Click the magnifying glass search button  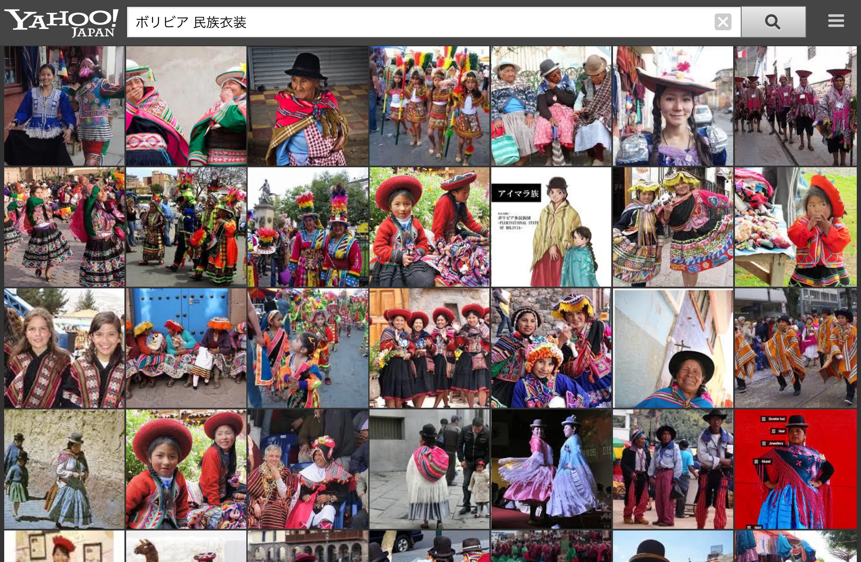773,22
